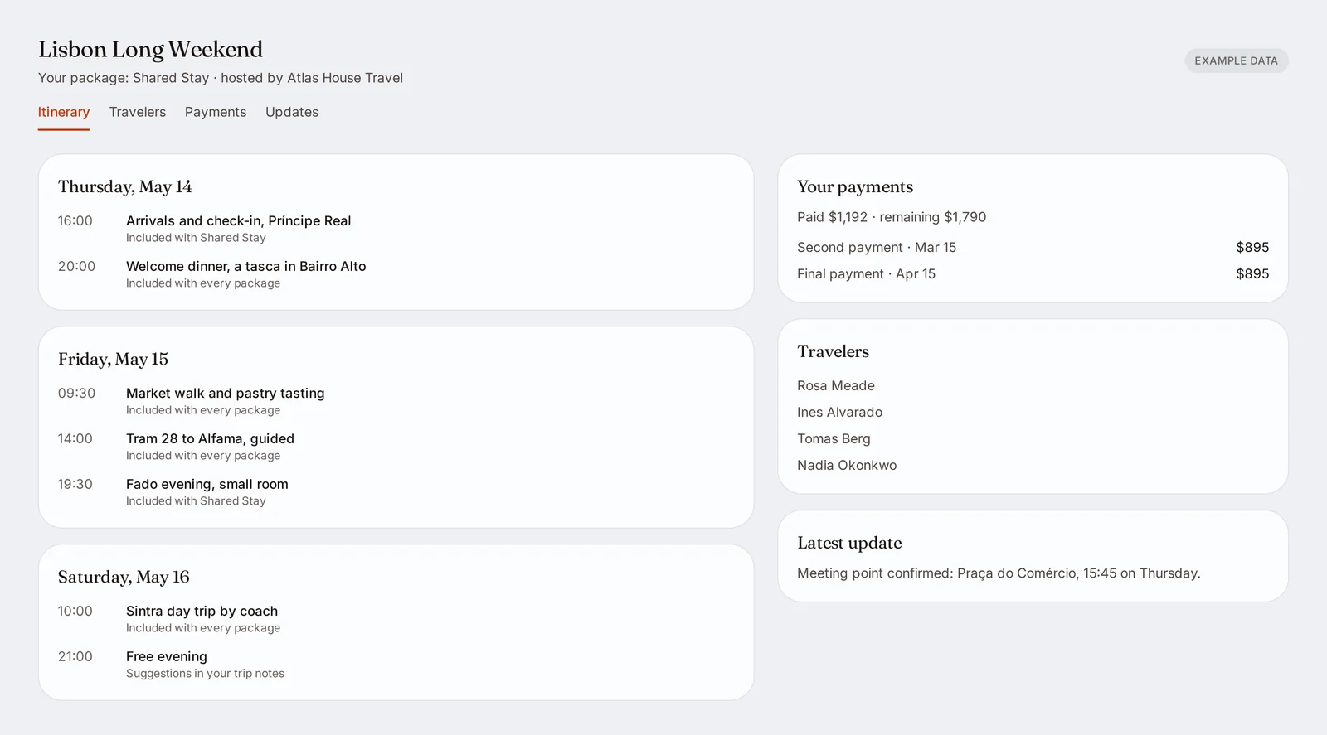Click traveler Tomas Berg
This screenshot has height=735, width=1327.
(834, 438)
